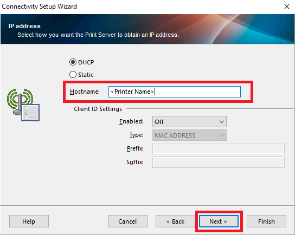The image size is (295, 235).
Task: Click the Hostname label
Action: (85, 92)
